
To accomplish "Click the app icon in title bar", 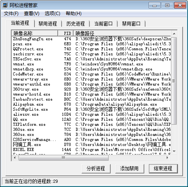I will [x=5, y=5].
